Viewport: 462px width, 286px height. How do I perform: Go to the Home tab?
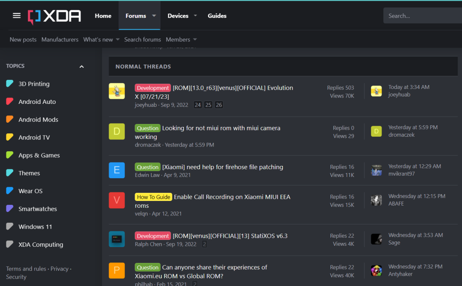pyautogui.click(x=103, y=16)
